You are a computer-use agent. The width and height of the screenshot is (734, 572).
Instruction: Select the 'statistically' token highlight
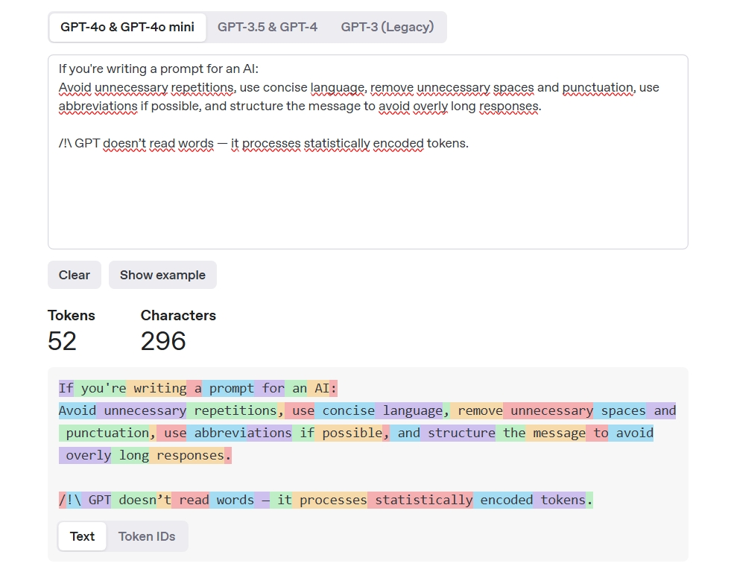pyautogui.click(x=423, y=500)
